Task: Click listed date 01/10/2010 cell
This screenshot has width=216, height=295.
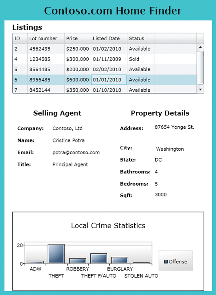Action: 109,89
